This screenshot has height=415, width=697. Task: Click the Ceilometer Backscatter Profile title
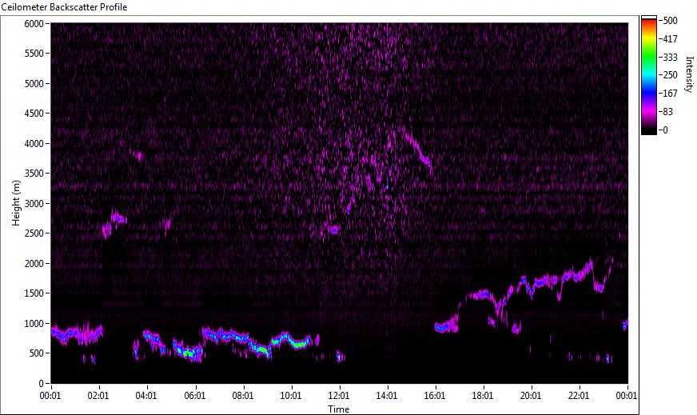tap(65, 7)
